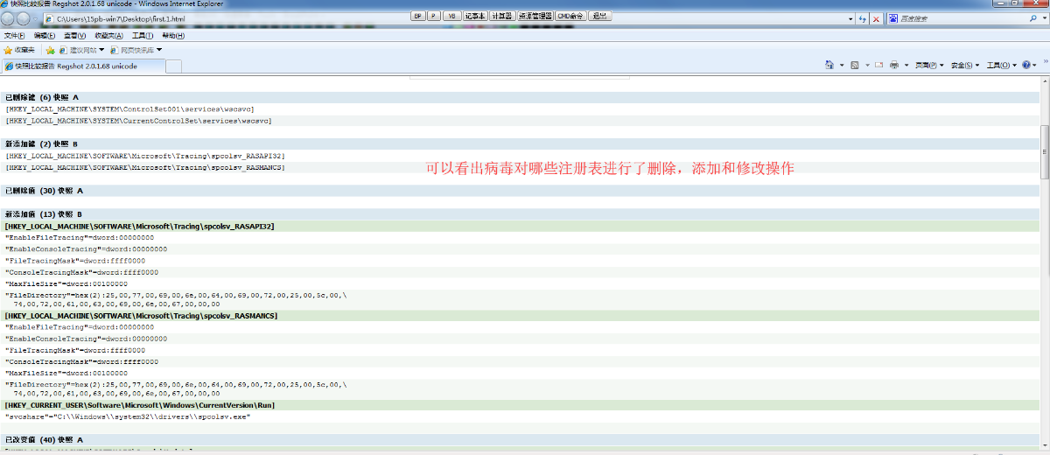This screenshot has width=1050, height=455.
Task: Click the CurrentControlSet\services\wscsvc registry line
Action: tap(138, 120)
